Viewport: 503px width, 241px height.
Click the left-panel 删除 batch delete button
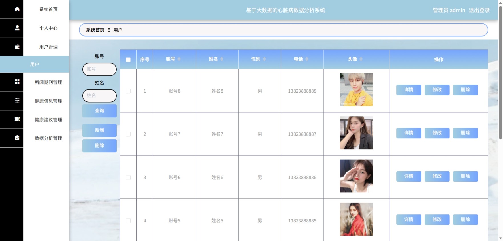[x=100, y=146]
